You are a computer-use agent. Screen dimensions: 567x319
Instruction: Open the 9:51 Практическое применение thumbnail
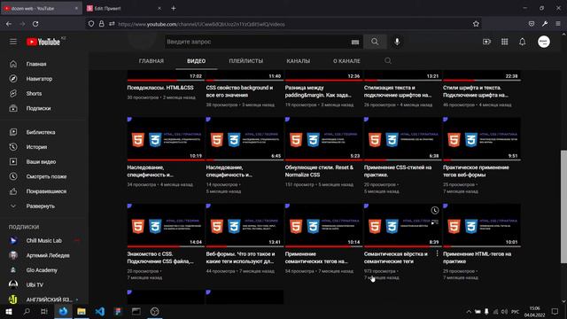[482, 138]
